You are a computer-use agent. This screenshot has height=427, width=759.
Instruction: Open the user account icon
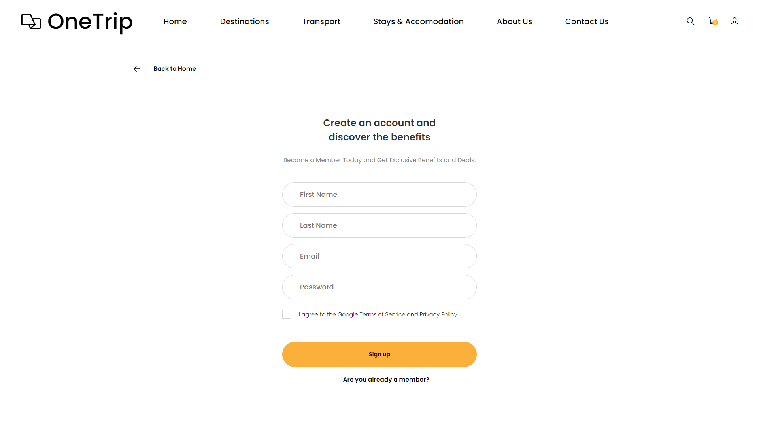pos(734,21)
